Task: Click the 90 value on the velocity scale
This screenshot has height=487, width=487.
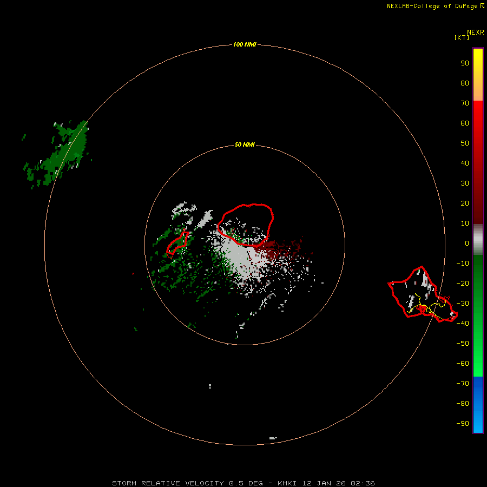Action: pyautogui.click(x=465, y=63)
